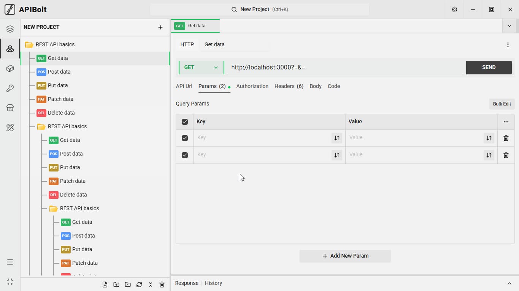Add a new item with the plus icon
This screenshot has width=519, height=291.
click(x=160, y=27)
